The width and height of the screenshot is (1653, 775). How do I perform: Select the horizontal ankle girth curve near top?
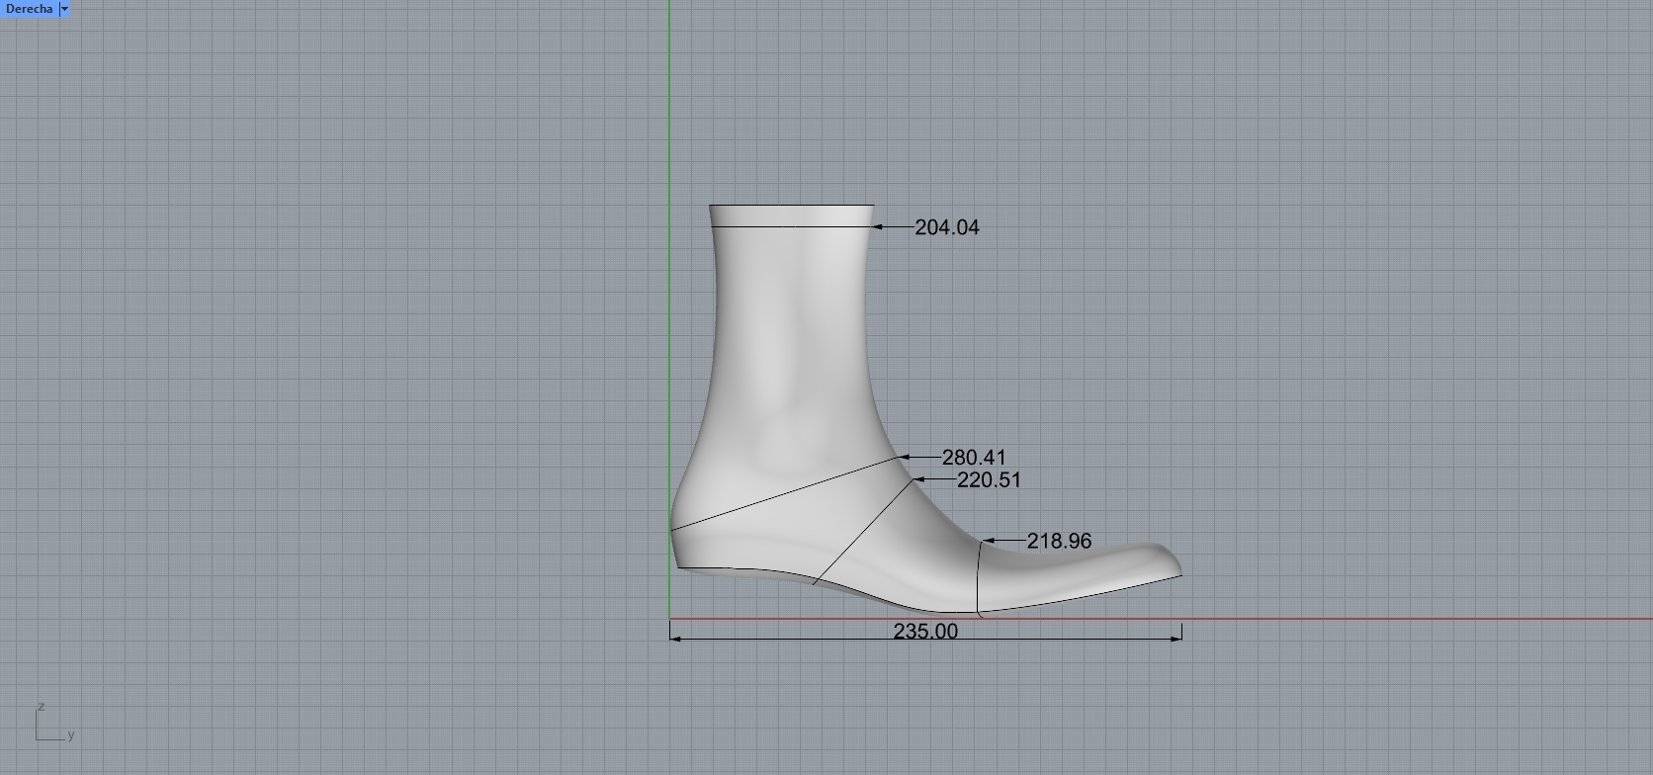coord(791,227)
